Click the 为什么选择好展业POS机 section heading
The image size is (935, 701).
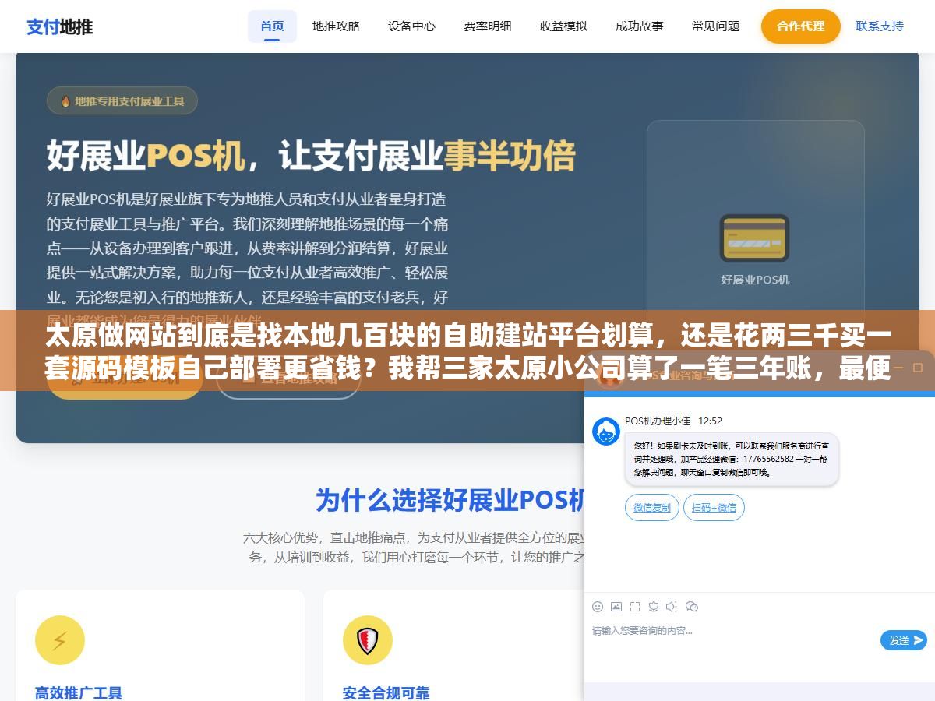[450, 500]
